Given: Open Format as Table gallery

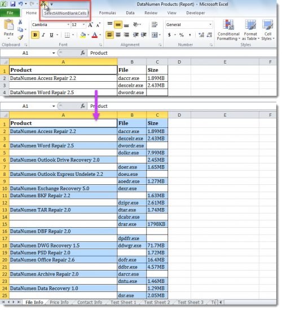Looking at the screenshot, I should (x=250, y=30).
